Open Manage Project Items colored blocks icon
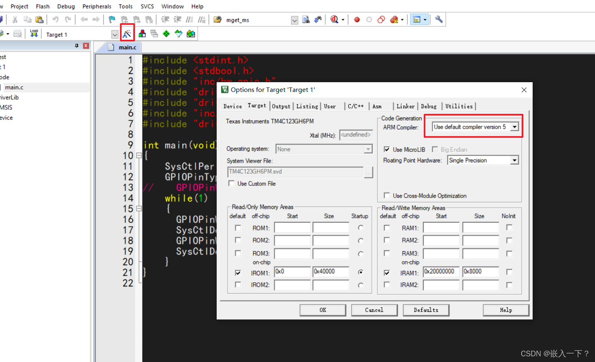This screenshot has width=595, height=362. pos(142,34)
